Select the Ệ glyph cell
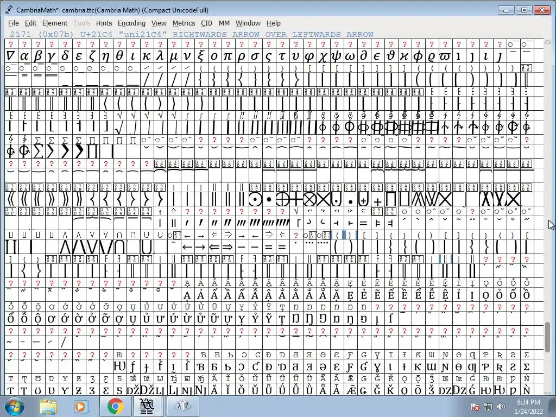 [x=445, y=295]
